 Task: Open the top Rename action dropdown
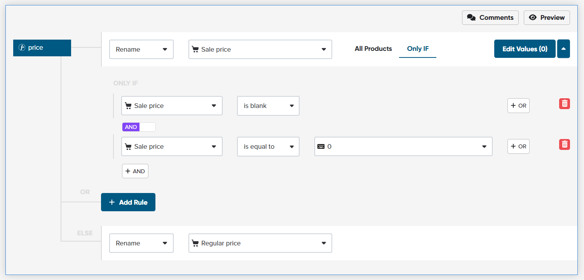(x=141, y=49)
